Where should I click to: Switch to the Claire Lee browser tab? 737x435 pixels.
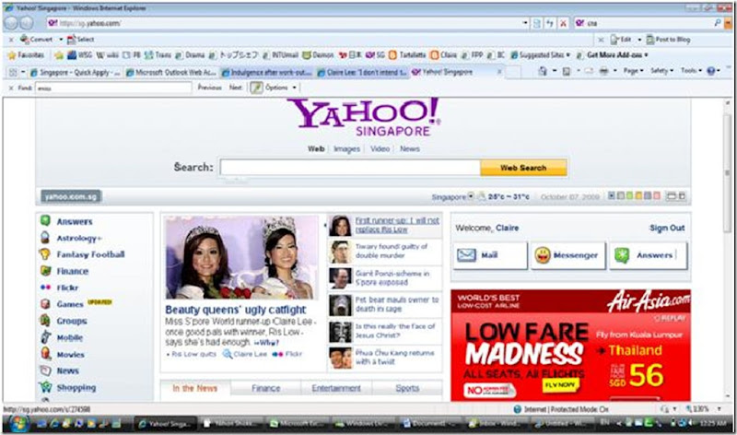(x=362, y=73)
